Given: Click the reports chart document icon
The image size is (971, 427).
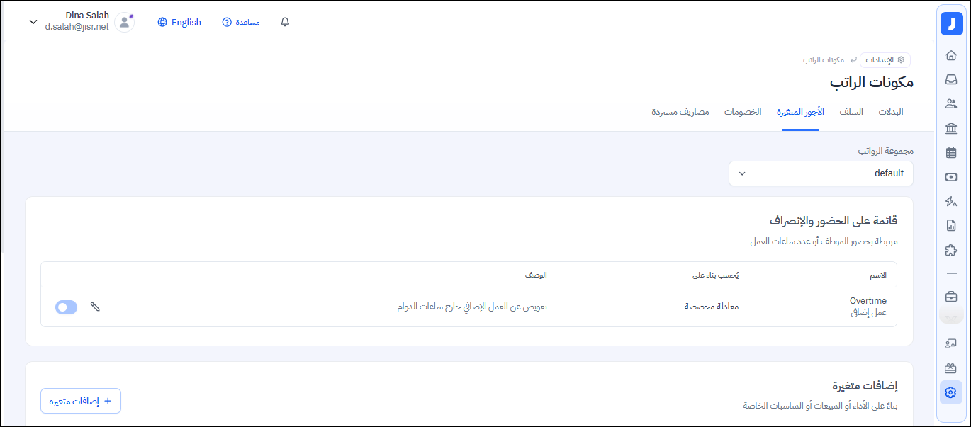Looking at the screenshot, I should pos(951,226).
